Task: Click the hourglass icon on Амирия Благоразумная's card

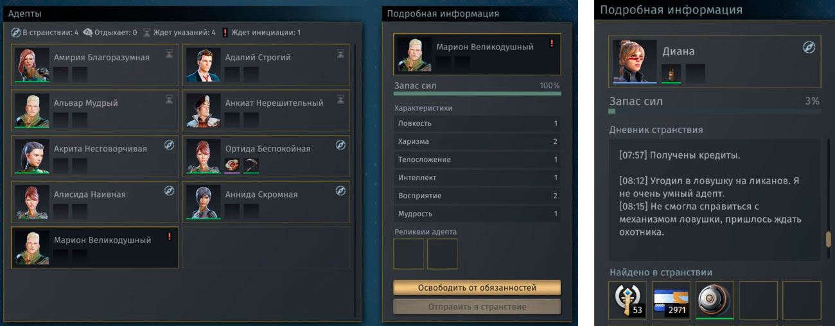Action: click(x=170, y=54)
